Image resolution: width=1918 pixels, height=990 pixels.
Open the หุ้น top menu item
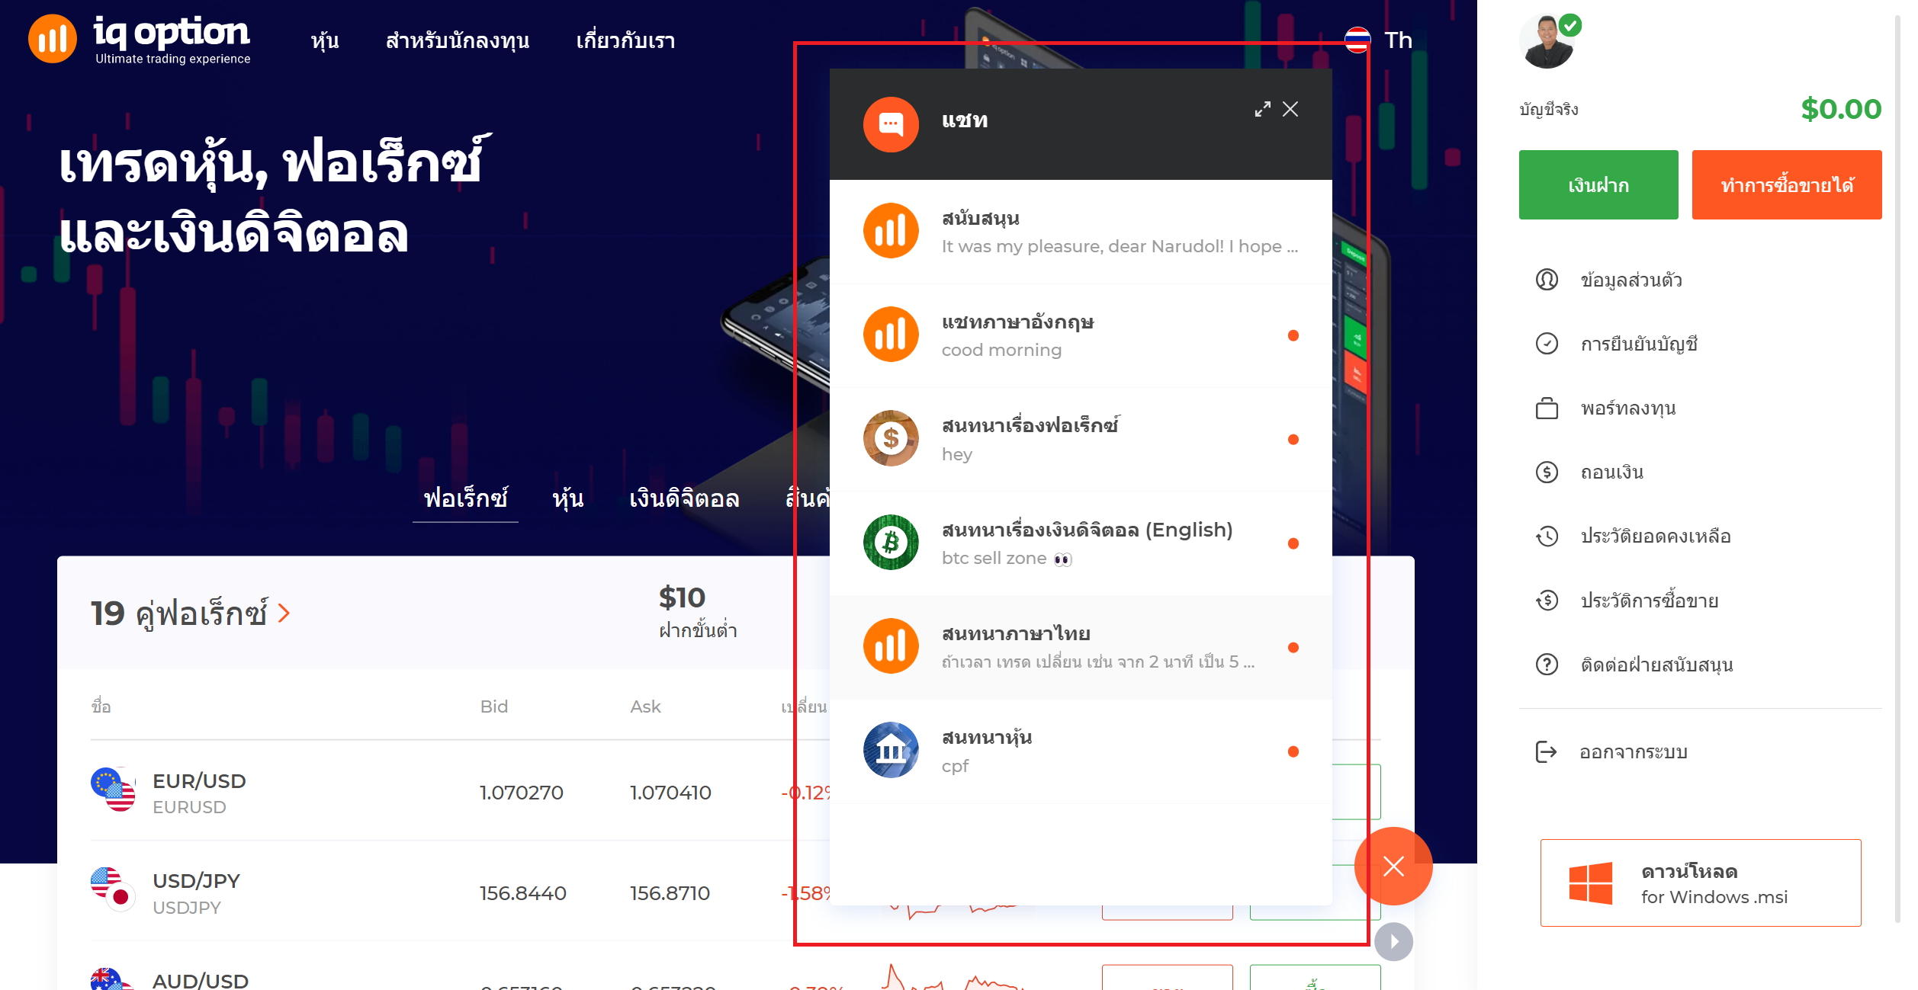coord(325,40)
